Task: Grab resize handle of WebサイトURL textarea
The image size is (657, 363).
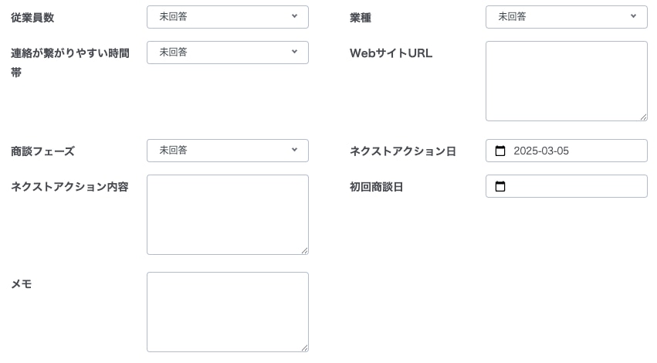Action: tap(644, 117)
